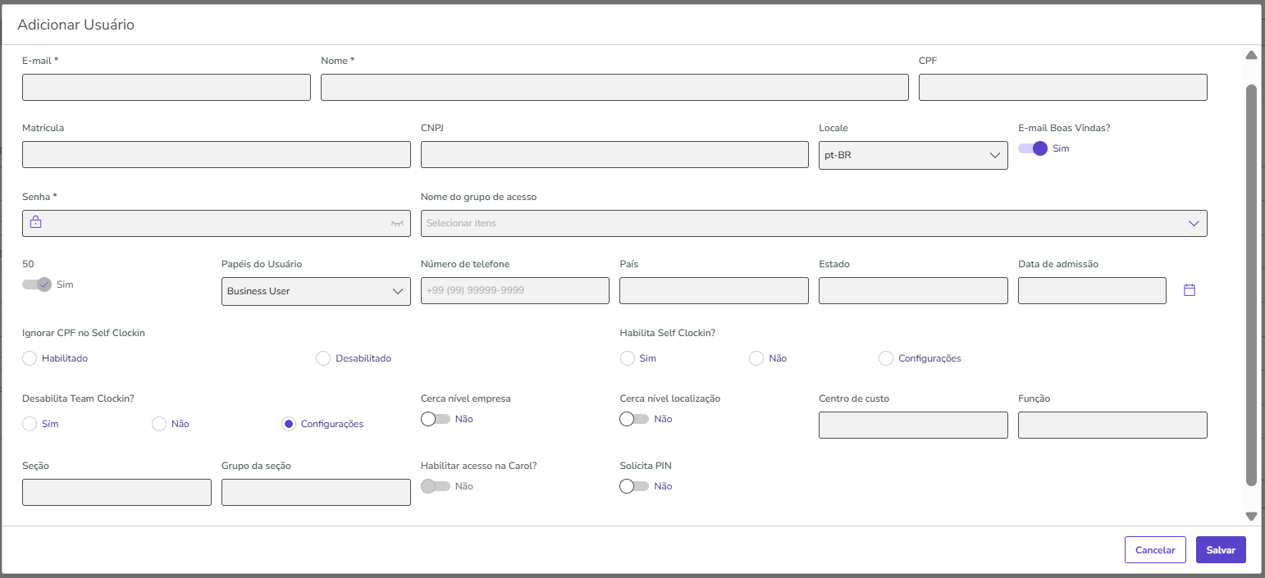The image size is (1265, 578).
Task: Click the E-mail input field
Action: 167,88
